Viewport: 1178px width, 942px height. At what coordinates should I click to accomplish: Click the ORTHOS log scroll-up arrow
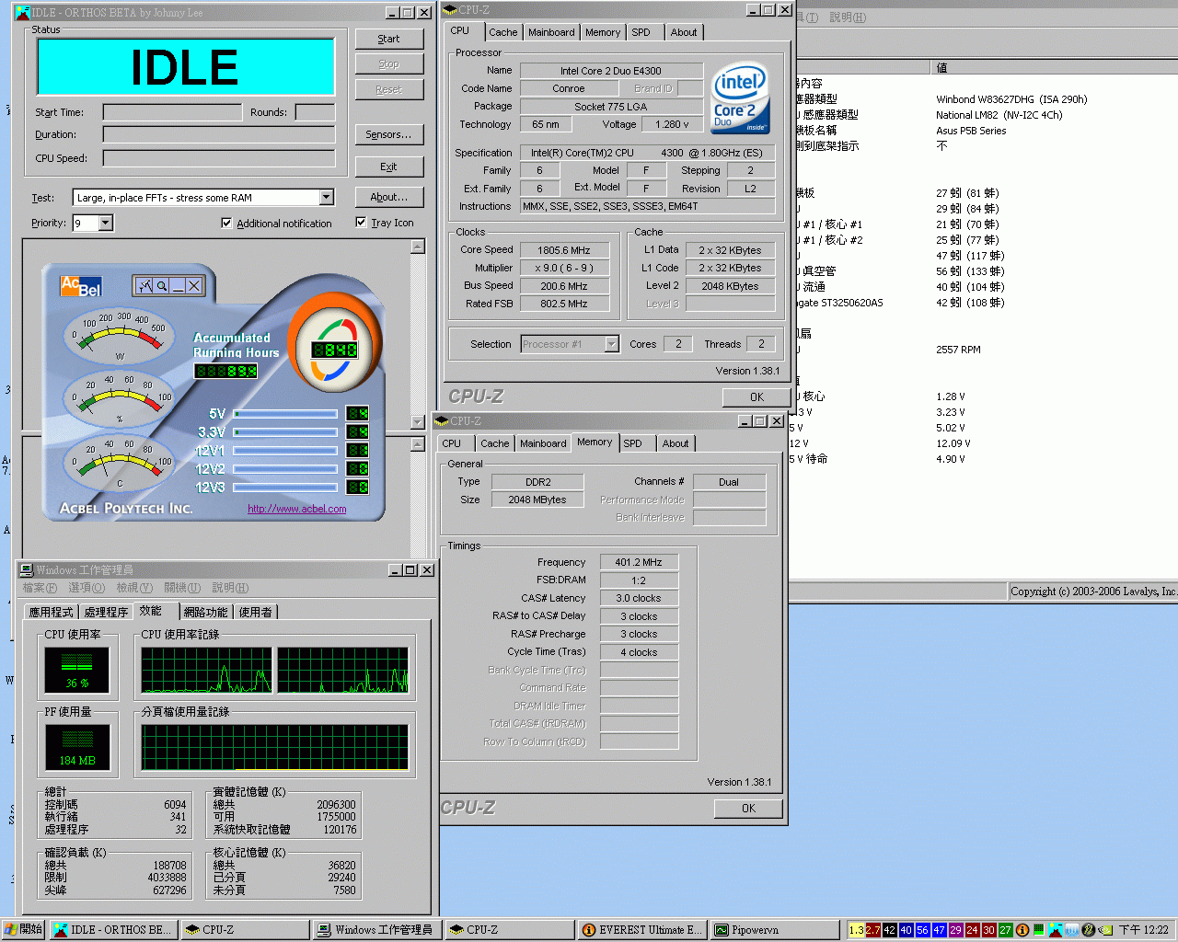(x=418, y=247)
